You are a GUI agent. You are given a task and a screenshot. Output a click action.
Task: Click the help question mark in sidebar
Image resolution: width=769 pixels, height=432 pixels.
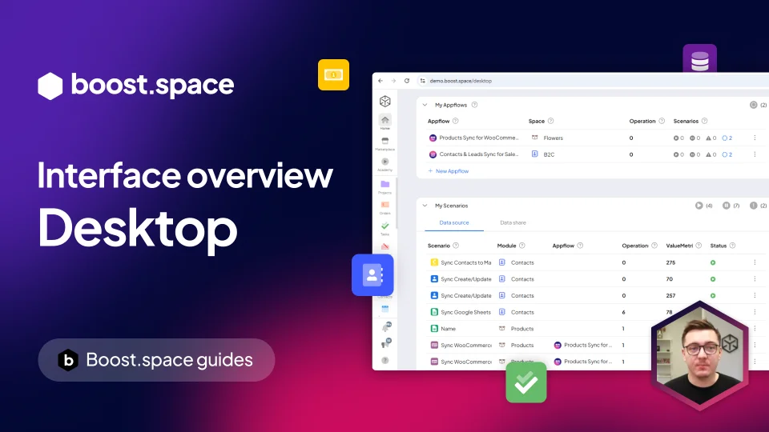[385, 361]
